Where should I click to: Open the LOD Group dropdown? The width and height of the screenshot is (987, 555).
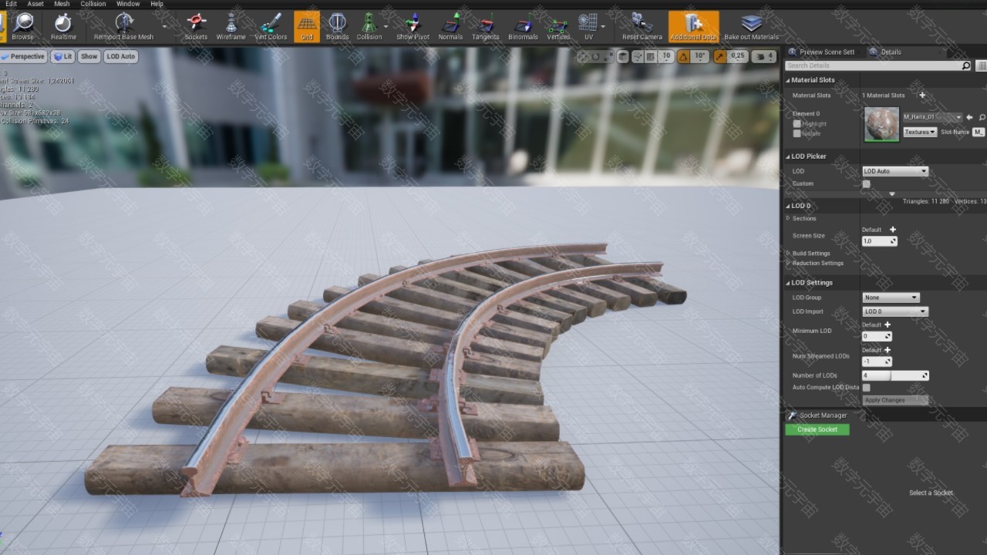tap(891, 298)
